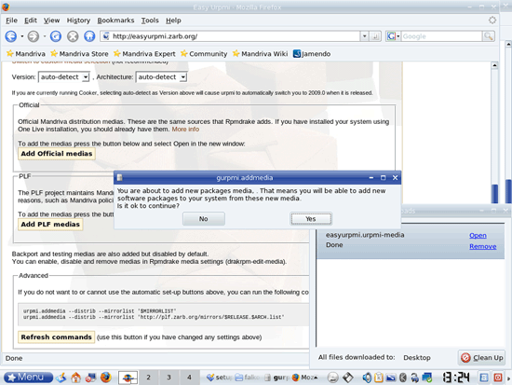The width and height of the screenshot is (512, 385).
Task: Open the Mandriva Expert bookmark
Action: (144, 54)
